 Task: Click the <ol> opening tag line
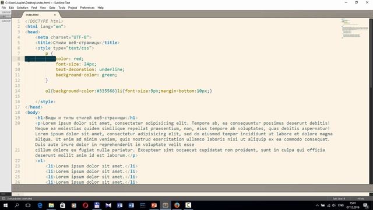[x=40, y=160]
